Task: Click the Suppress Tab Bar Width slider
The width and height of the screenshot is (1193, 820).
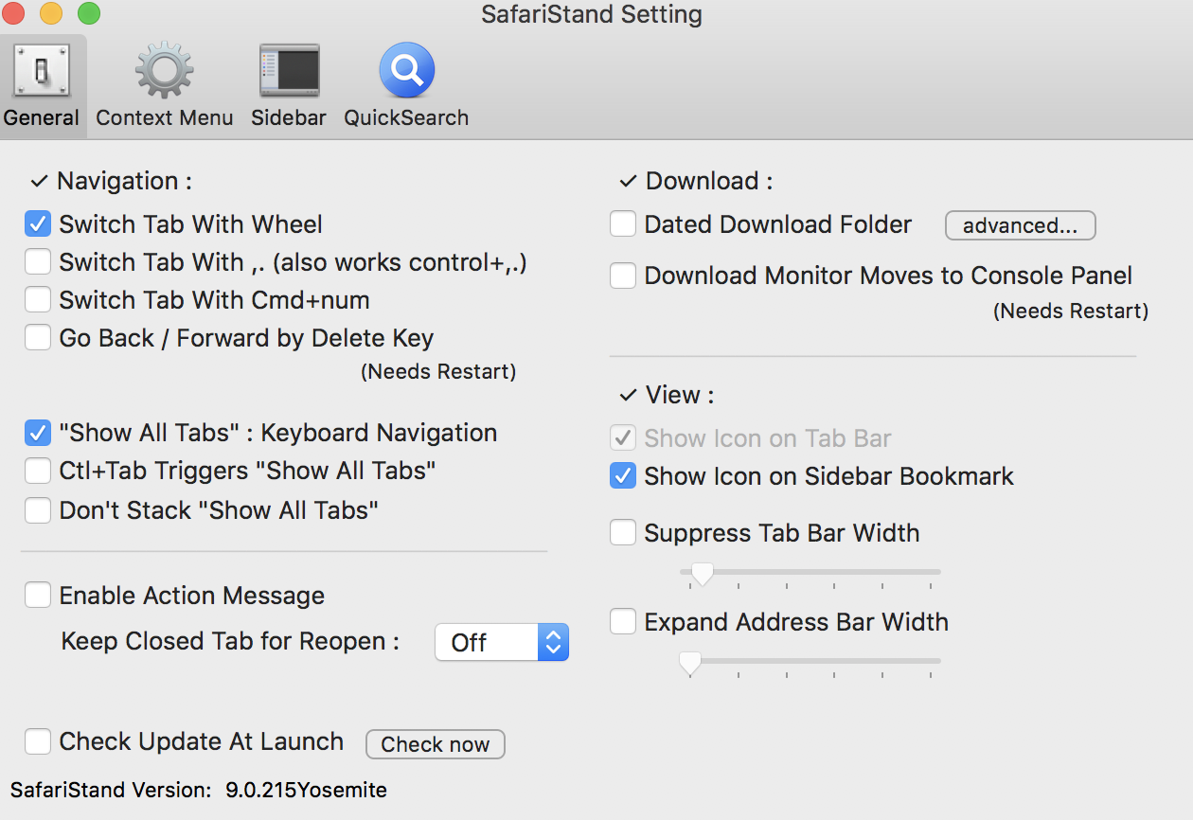Action: (810, 573)
